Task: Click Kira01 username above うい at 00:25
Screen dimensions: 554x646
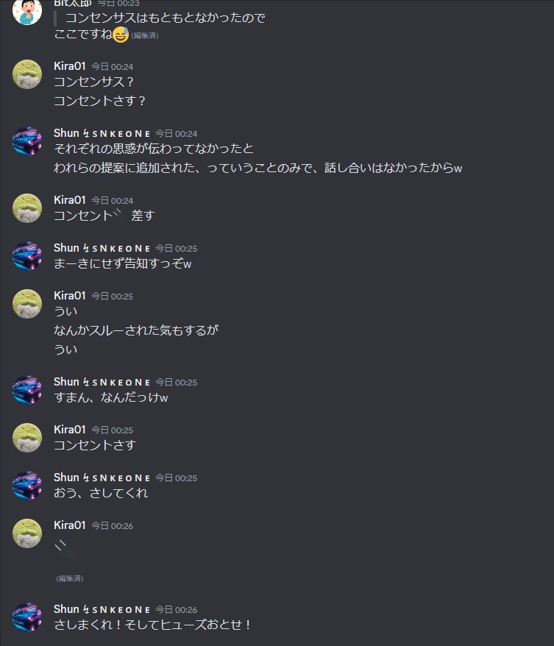Action: point(70,295)
